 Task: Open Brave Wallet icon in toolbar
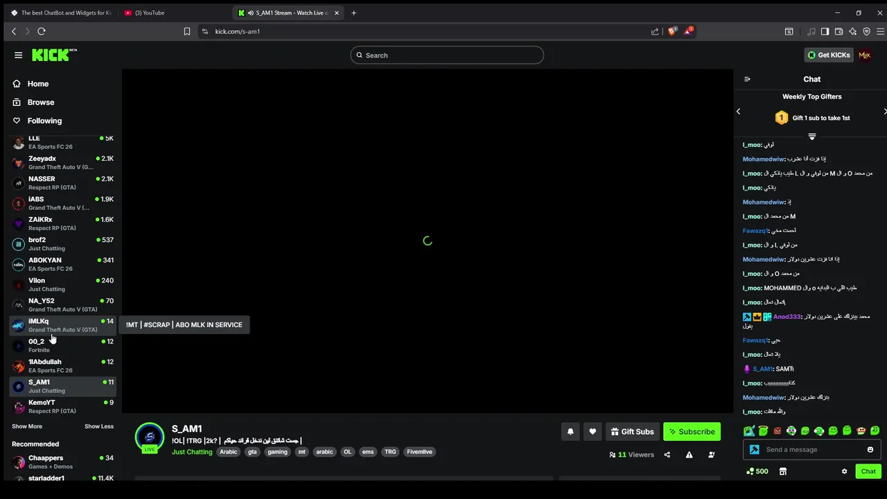click(x=838, y=31)
